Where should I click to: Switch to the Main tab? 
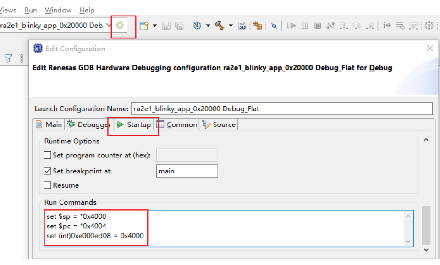[x=49, y=124]
